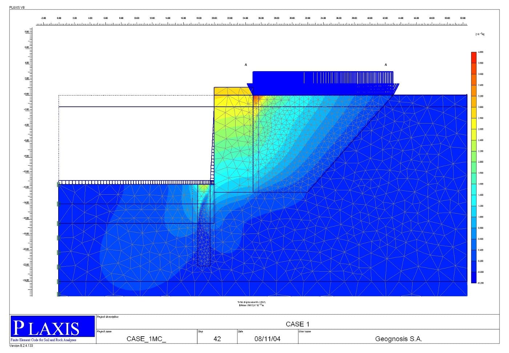Select the "Project description" field label
This screenshot has height=353, width=509.
(x=108, y=317)
